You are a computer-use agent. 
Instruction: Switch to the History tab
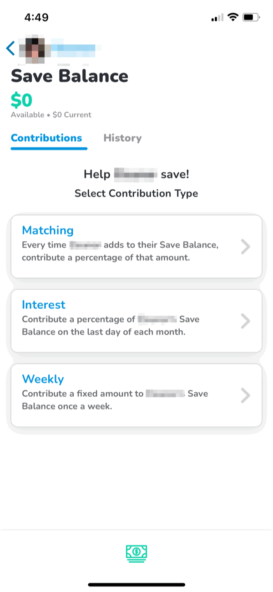[x=122, y=138]
